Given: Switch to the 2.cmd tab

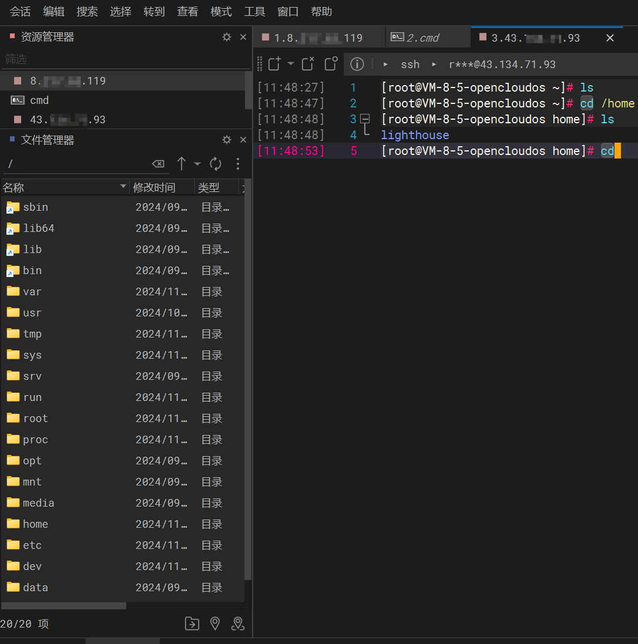Looking at the screenshot, I should point(428,38).
